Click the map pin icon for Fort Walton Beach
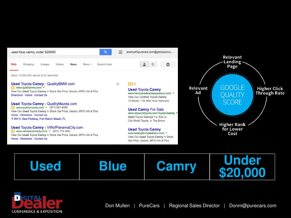 tap(12, 119)
